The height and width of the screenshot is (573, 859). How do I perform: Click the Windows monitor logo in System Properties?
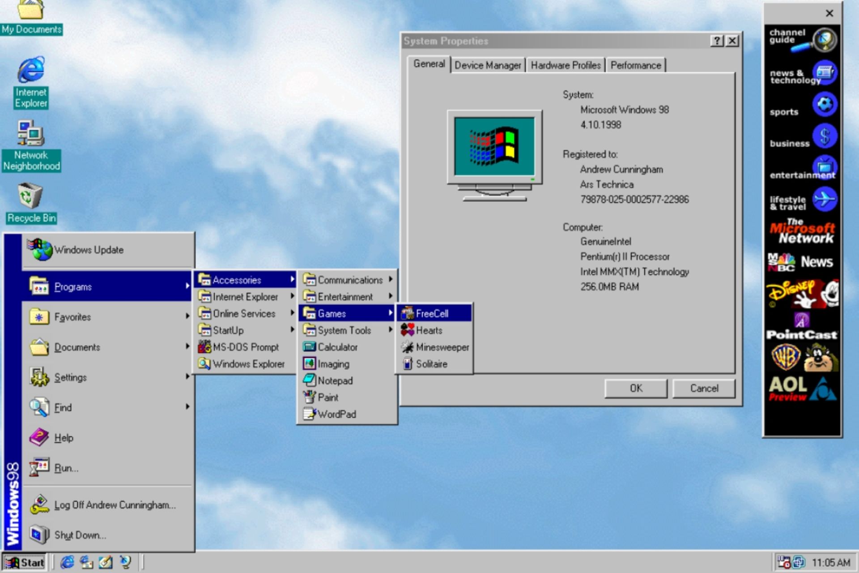click(x=494, y=156)
